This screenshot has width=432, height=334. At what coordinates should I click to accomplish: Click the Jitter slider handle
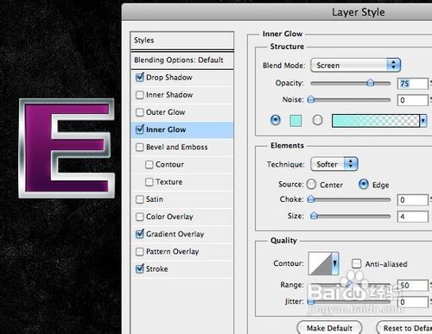point(311,301)
